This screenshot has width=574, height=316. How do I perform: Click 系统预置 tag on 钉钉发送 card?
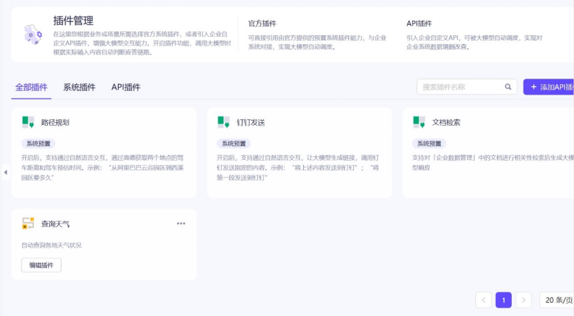pos(234,144)
